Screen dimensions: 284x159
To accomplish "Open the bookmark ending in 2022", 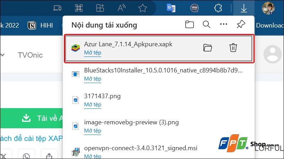I will pyautogui.click(x=10, y=25).
